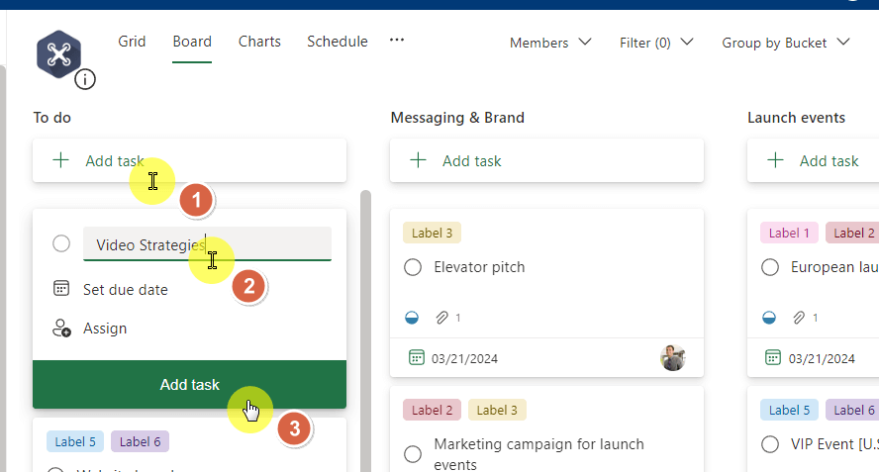Click the person icon beside Assign

[61, 328]
